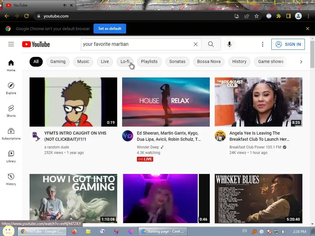The image size is (315, 236).
Task: Click Wonder Deep channel avatar
Action: point(128,136)
